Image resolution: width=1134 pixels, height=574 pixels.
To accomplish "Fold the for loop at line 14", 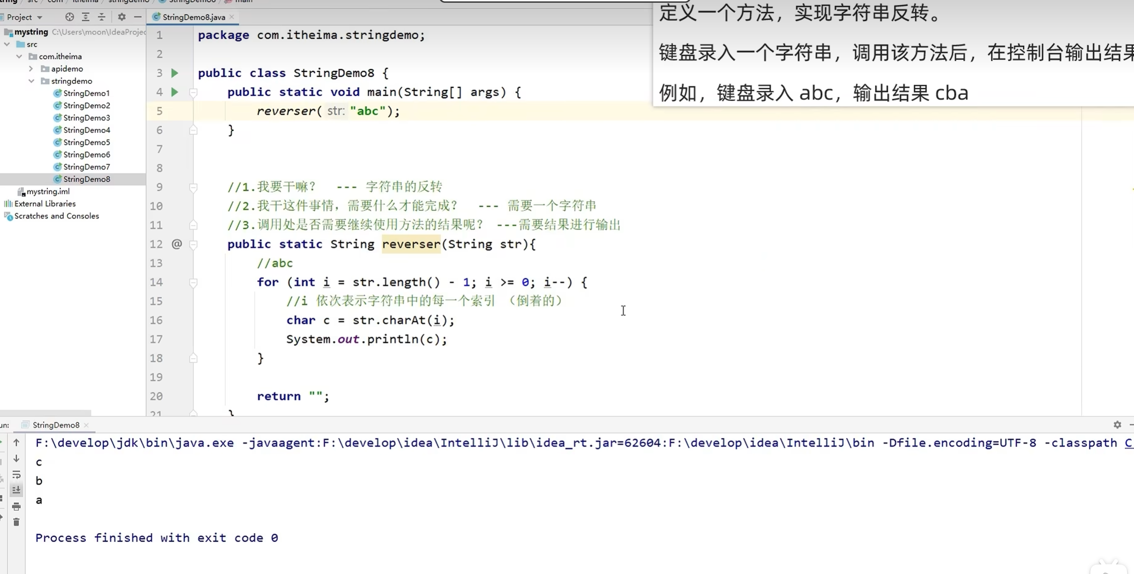I will [194, 283].
